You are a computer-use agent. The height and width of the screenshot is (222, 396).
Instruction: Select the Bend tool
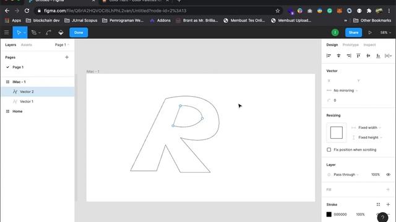click(48, 33)
